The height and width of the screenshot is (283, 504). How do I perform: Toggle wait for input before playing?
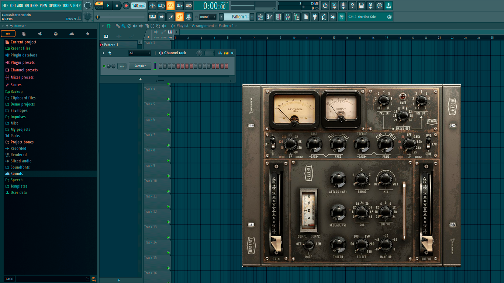161,6
